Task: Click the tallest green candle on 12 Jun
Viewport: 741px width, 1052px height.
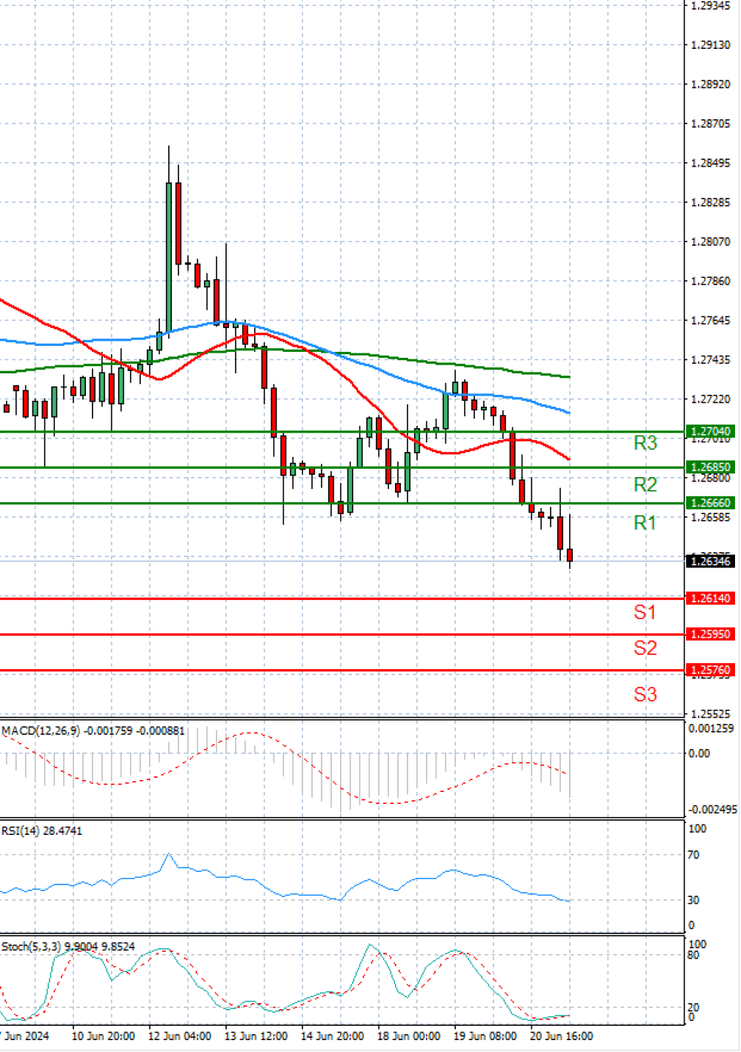Action: [x=169, y=258]
